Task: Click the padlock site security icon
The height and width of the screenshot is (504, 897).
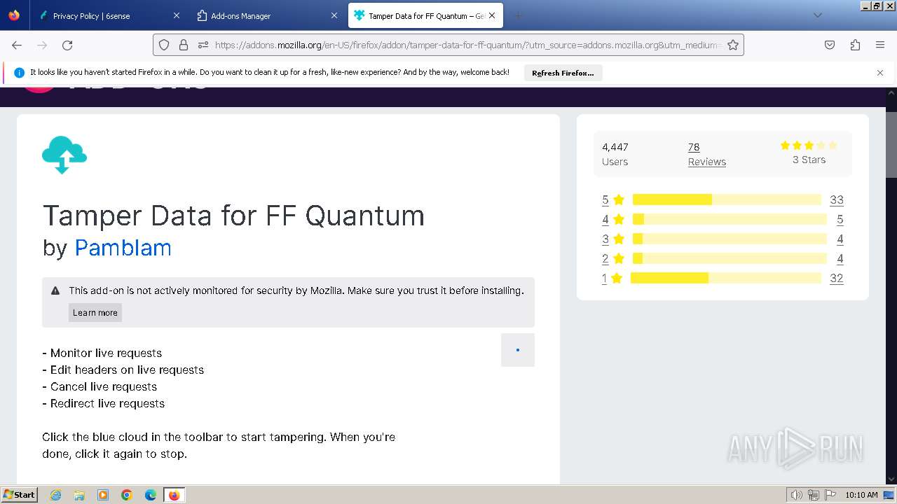Action: [x=184, y=45]
